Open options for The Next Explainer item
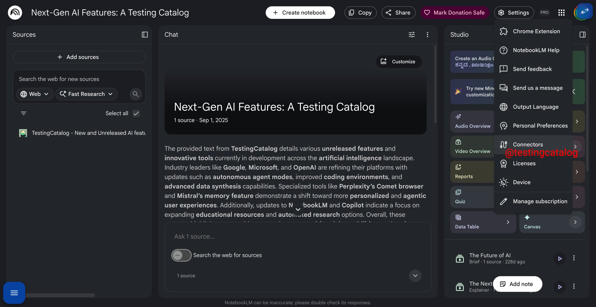This screenshot has height=307, width=596. 574,286
